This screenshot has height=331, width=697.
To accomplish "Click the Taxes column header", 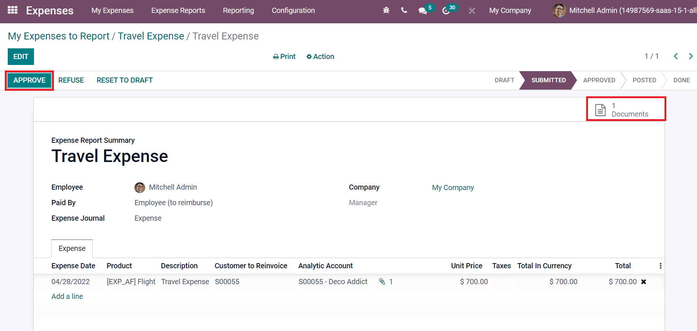I will coord(501,266).
